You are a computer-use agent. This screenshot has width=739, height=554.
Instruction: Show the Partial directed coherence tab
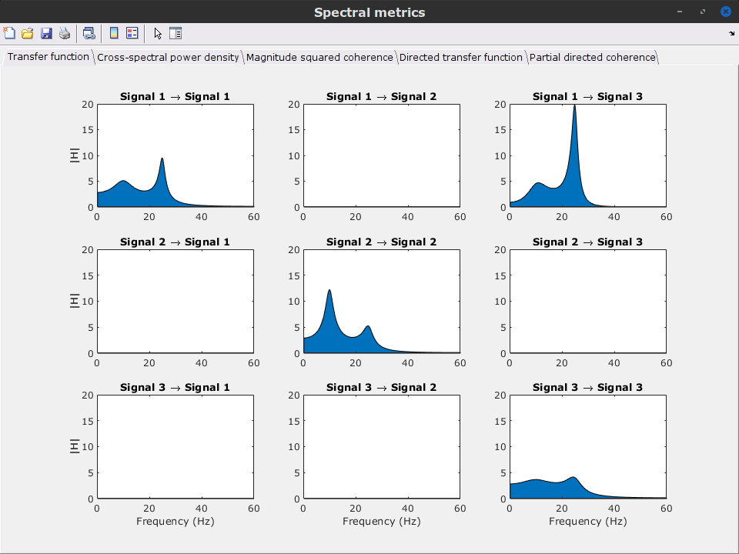click(x=592, y=58)
